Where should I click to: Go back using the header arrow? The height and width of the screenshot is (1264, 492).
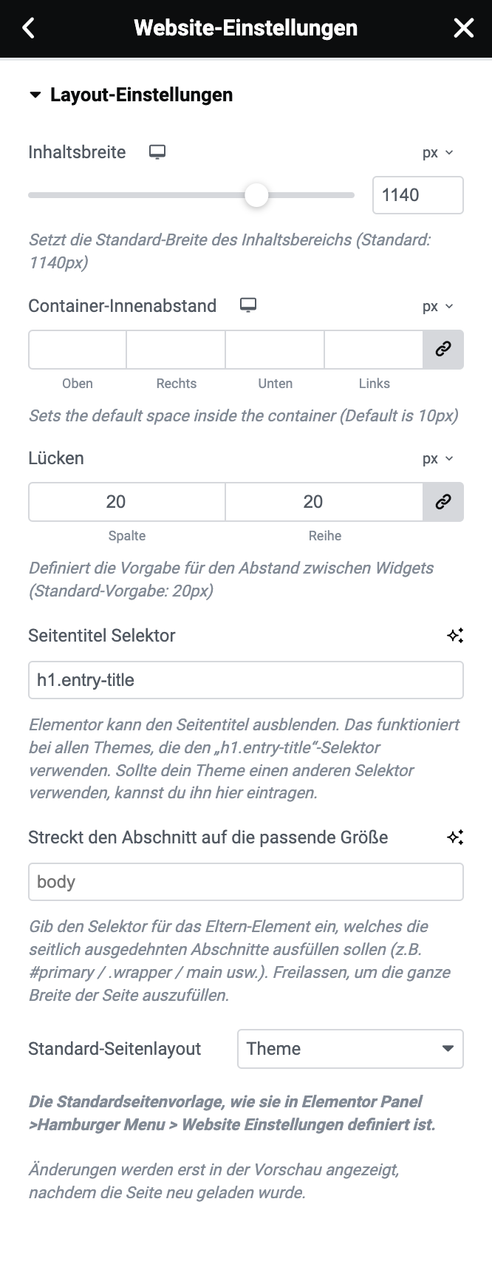pos(29,28)
